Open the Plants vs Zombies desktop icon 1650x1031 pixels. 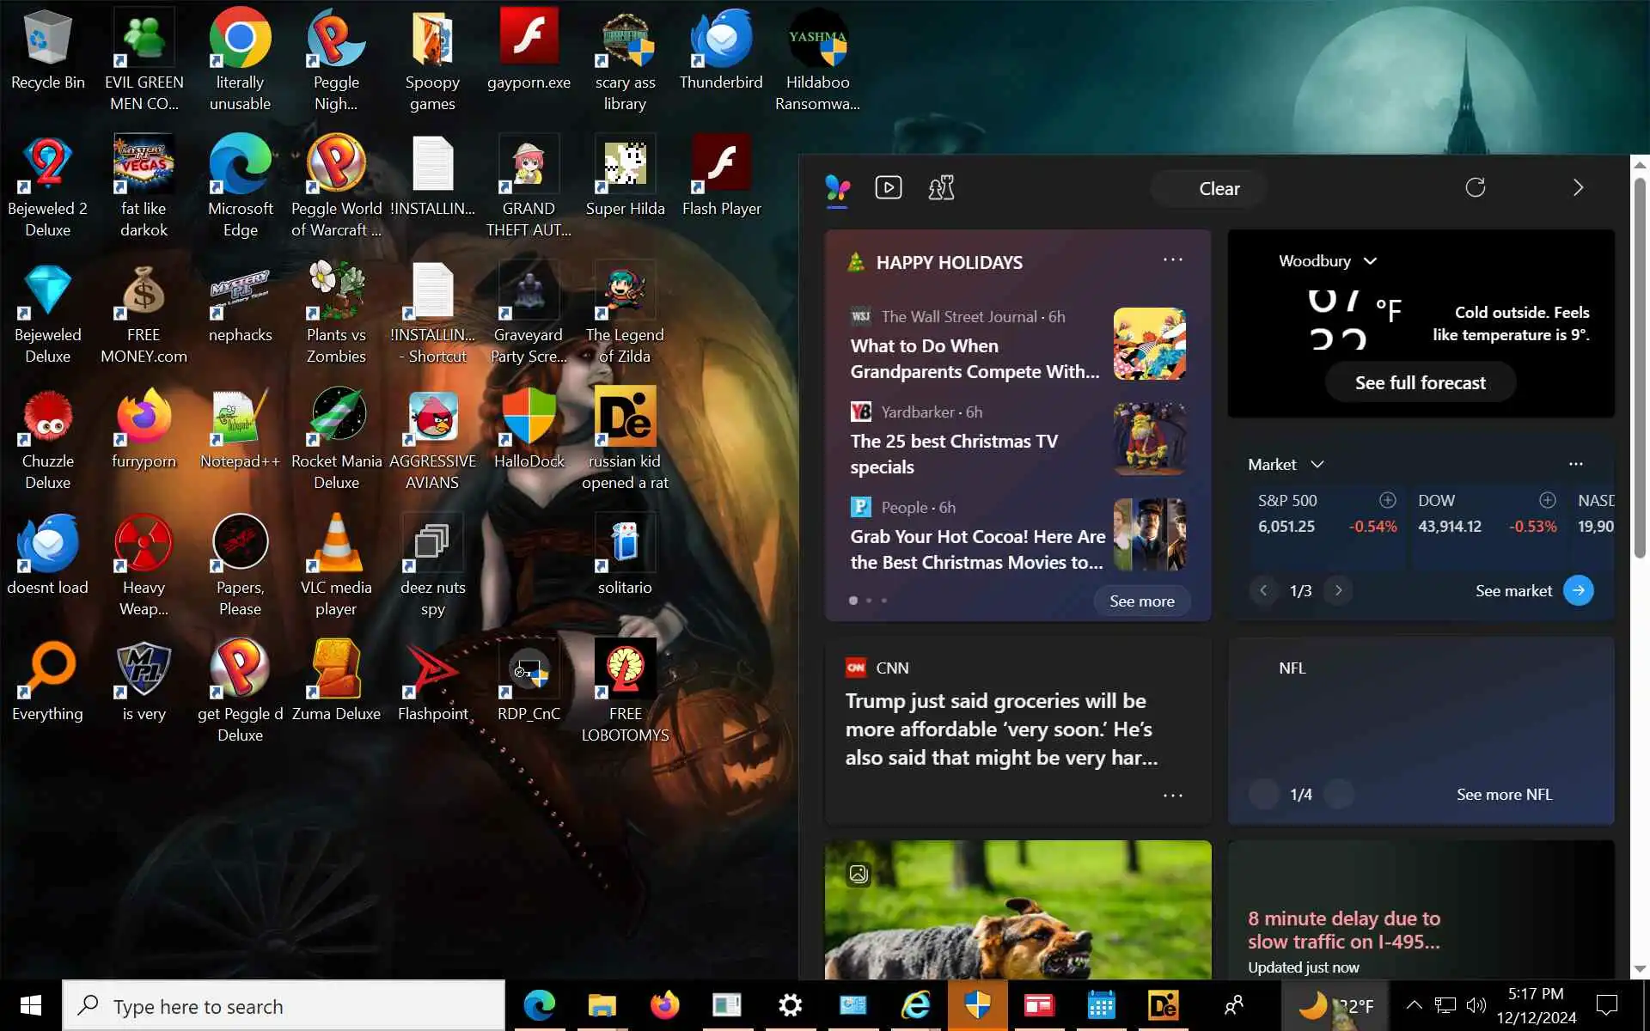click(x=336, y=291)
